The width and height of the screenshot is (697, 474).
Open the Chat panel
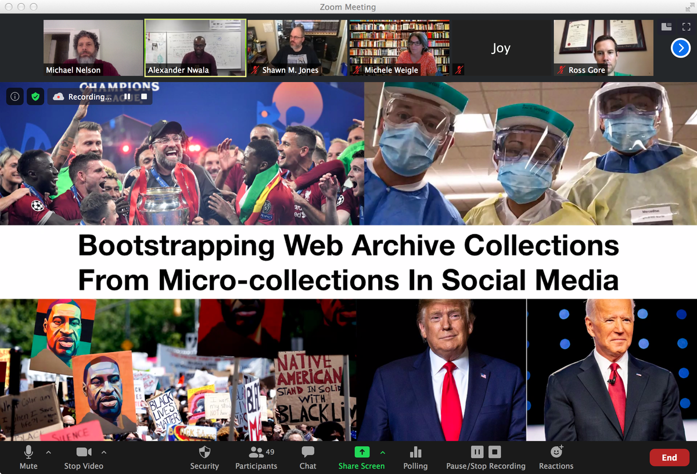307,457
